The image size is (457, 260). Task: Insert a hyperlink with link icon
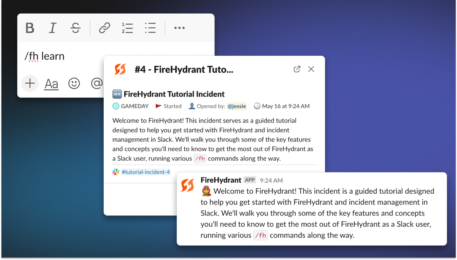(105, 28)
